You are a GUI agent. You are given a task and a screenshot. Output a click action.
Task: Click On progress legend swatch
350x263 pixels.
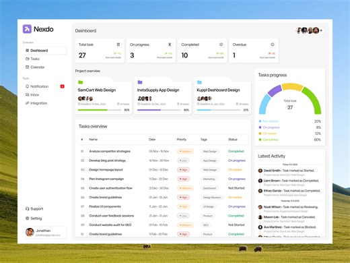260,127
